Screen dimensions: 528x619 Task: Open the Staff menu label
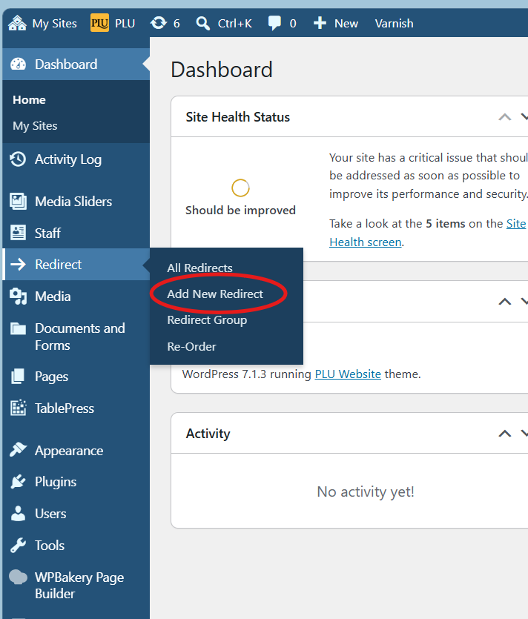coord(47,233)
